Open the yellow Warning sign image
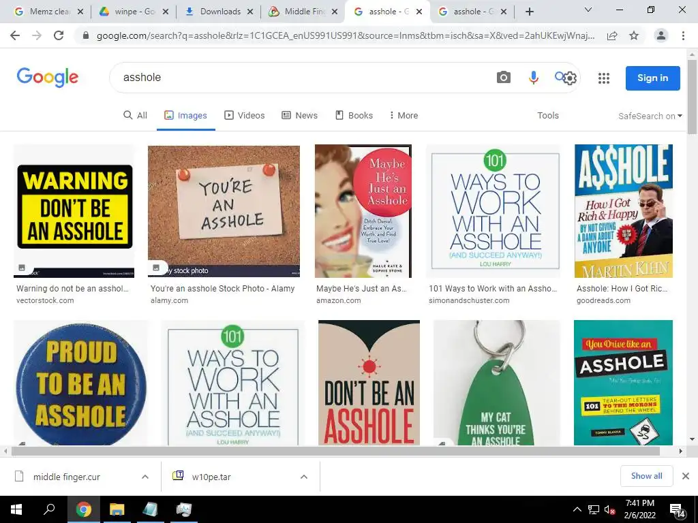The width and height of the screenshot is (698, 523). pyautogui.click(x=74, y=211)
